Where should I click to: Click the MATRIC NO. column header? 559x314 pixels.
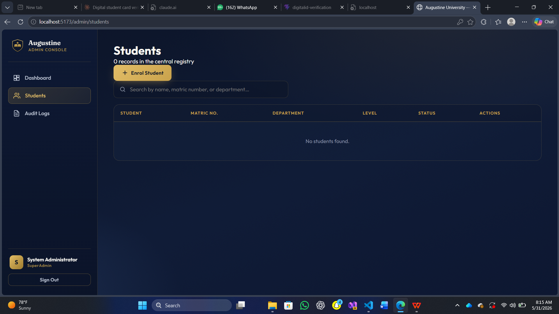204,113
